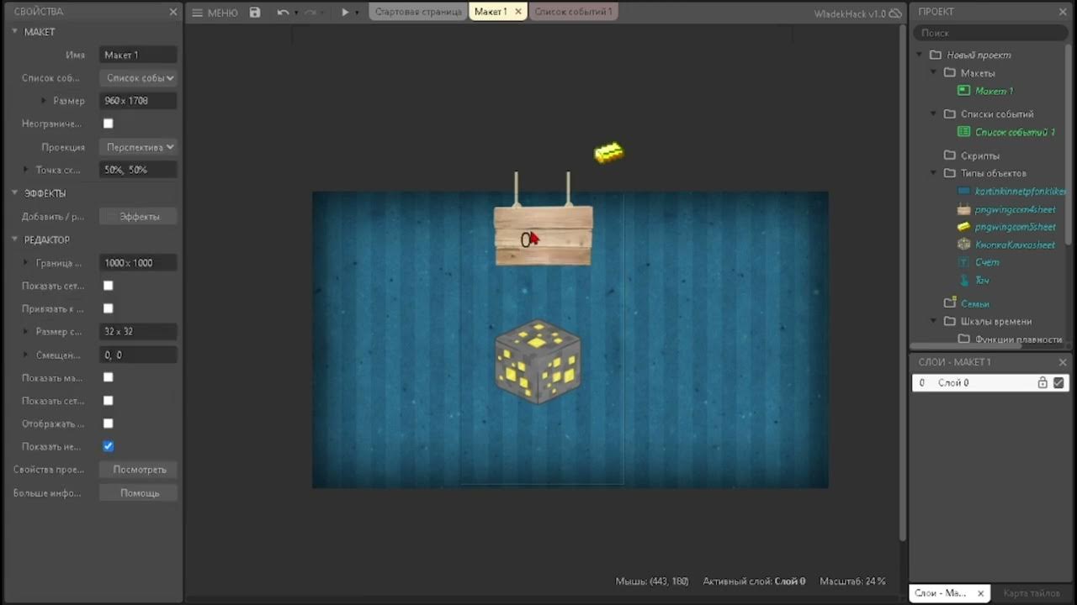Click the Поиск search box in Проект

click(x=990, y=33)
